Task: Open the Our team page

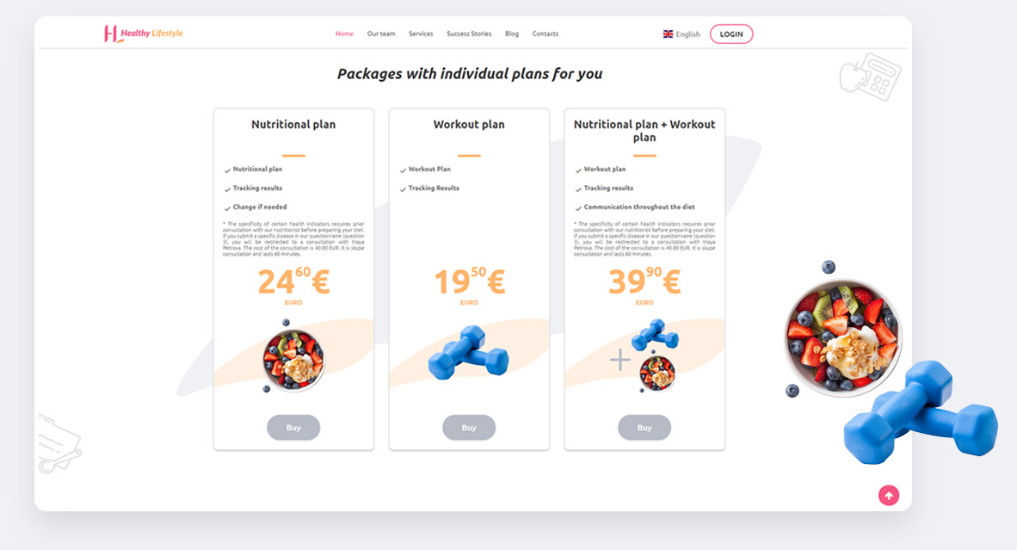Action: [x=381, y=34]
